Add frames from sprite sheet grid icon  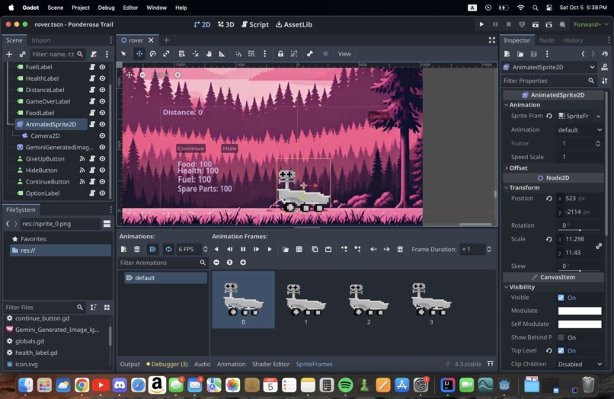point(299,250)
